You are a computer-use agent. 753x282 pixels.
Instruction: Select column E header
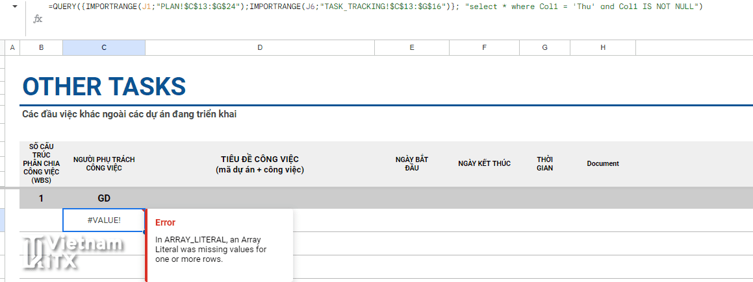pos(412,48)
